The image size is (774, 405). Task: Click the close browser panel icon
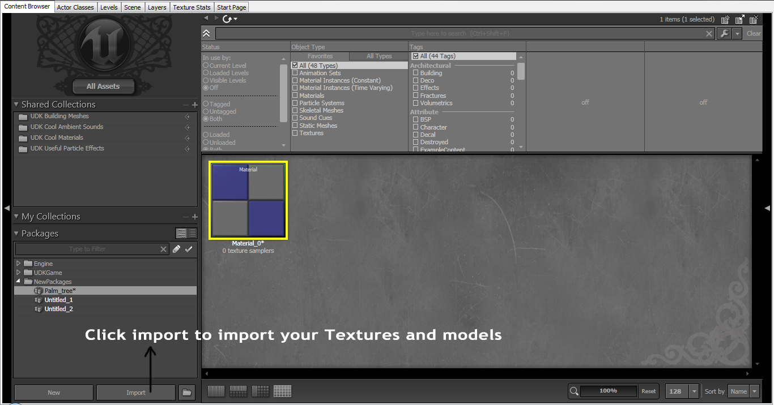pos(755,19)
